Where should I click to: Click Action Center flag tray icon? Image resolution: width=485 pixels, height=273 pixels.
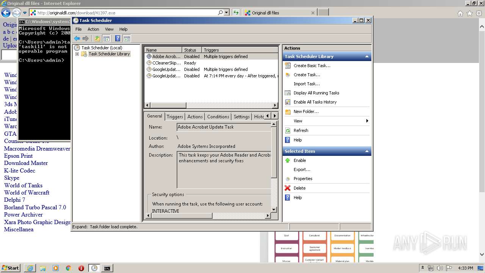coord(449,268)
